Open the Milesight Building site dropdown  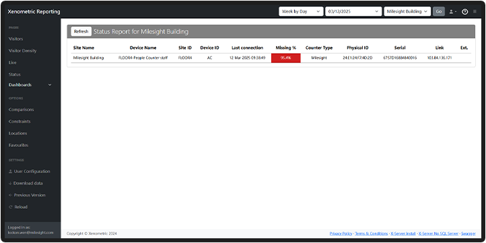tap(407, 11)
